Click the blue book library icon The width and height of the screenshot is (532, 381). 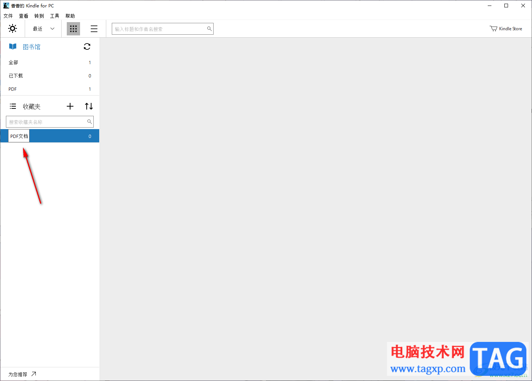[13, 46]
